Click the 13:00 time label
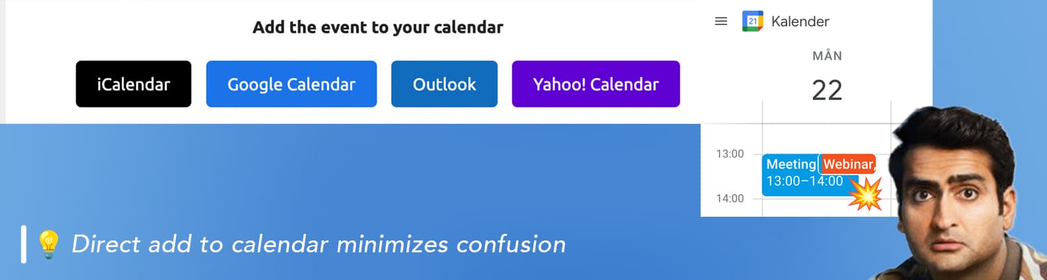 730,154
